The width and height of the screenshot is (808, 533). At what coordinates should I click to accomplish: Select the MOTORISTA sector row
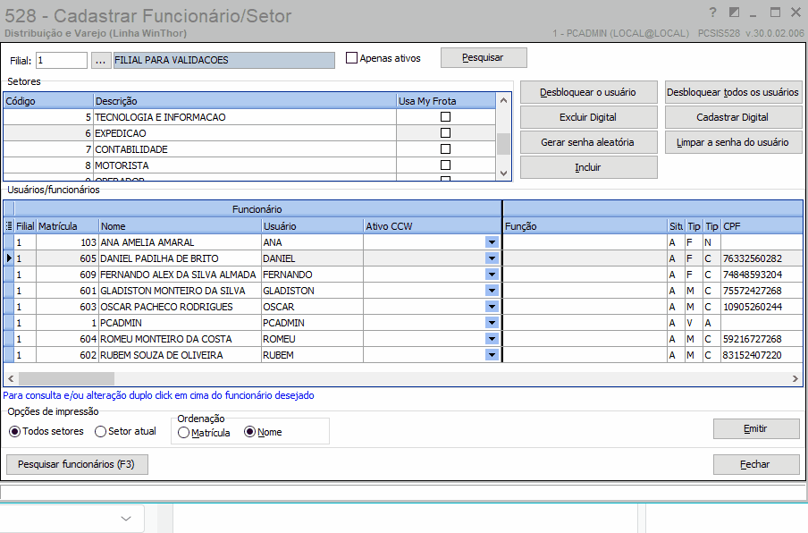249,165
